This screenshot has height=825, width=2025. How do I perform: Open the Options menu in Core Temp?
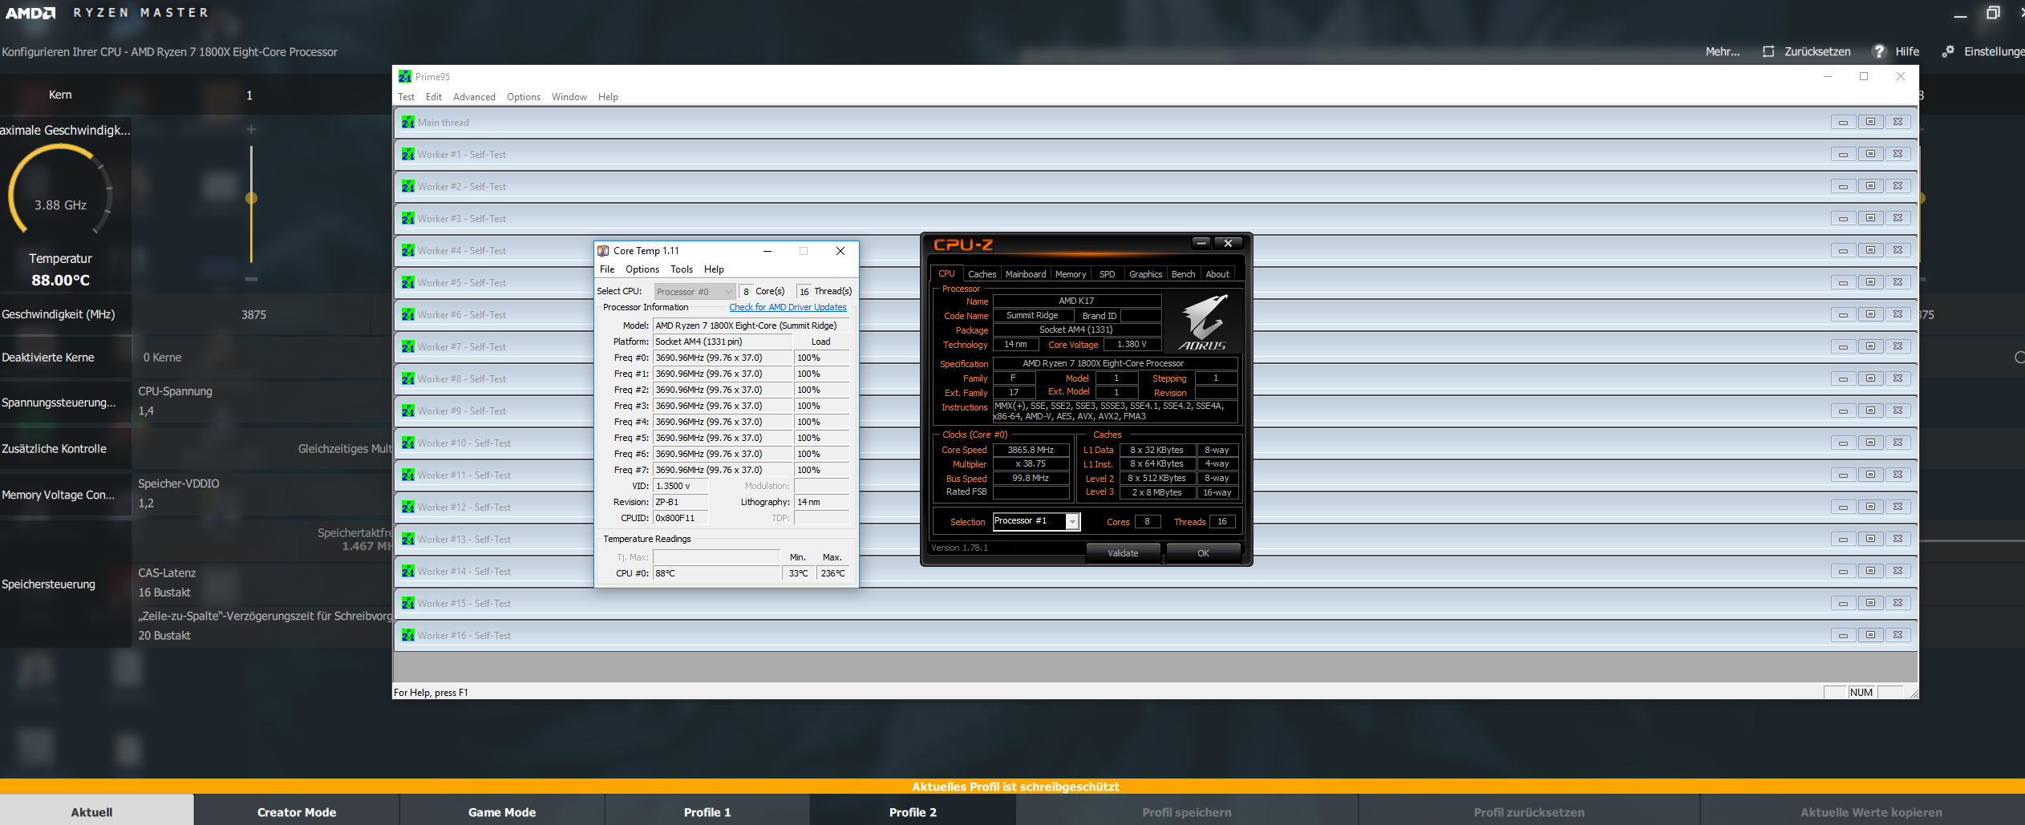tap(642, 269)
